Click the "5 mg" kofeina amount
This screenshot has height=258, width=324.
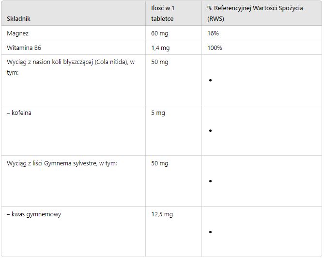(158, 113)
